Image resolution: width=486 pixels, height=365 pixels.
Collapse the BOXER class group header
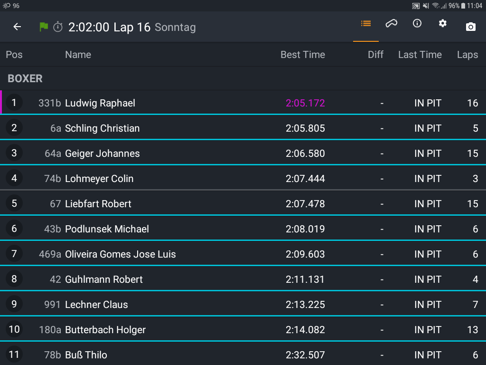[x=243, y=78]
